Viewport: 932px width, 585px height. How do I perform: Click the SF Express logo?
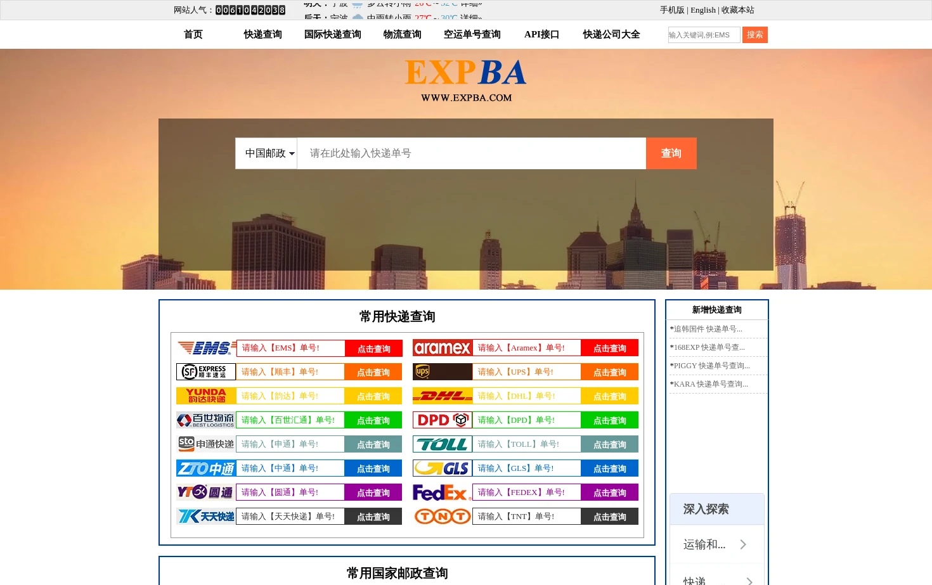(206, 372)
